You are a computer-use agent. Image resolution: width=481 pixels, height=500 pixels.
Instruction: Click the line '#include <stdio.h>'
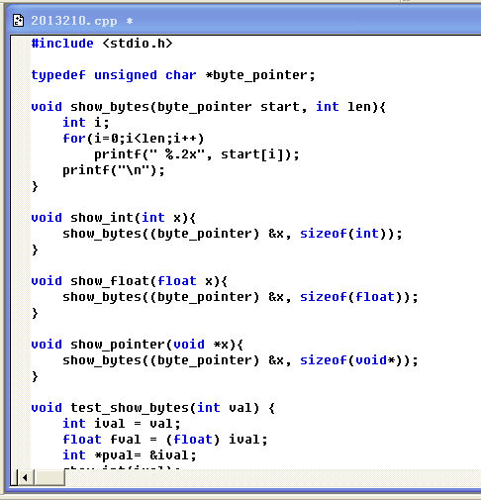tap(102, 44)
